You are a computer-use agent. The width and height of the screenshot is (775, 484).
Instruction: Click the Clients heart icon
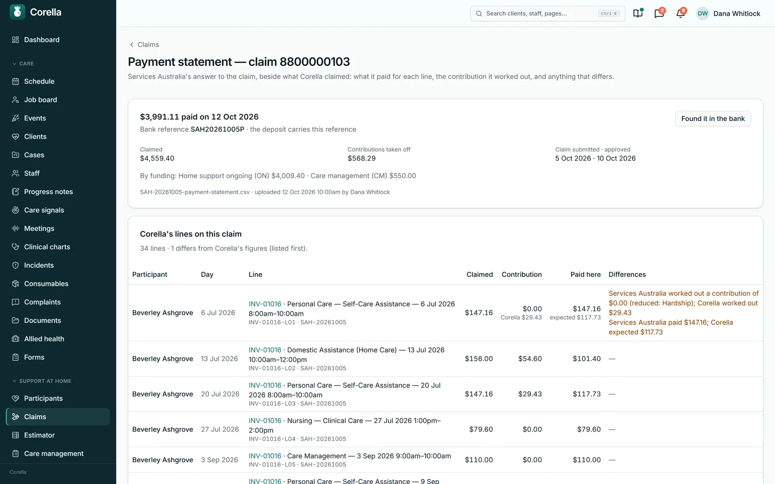coord(15,136)
